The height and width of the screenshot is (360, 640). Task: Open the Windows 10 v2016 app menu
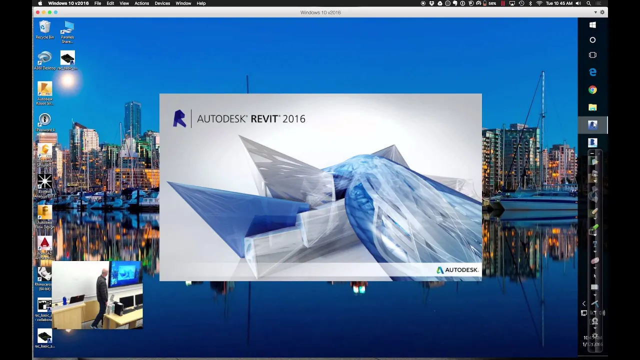click(x=68, y=3)
